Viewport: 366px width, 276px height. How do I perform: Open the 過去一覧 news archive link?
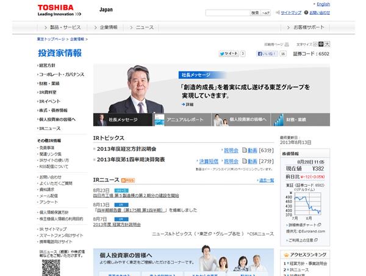point(267,180)
